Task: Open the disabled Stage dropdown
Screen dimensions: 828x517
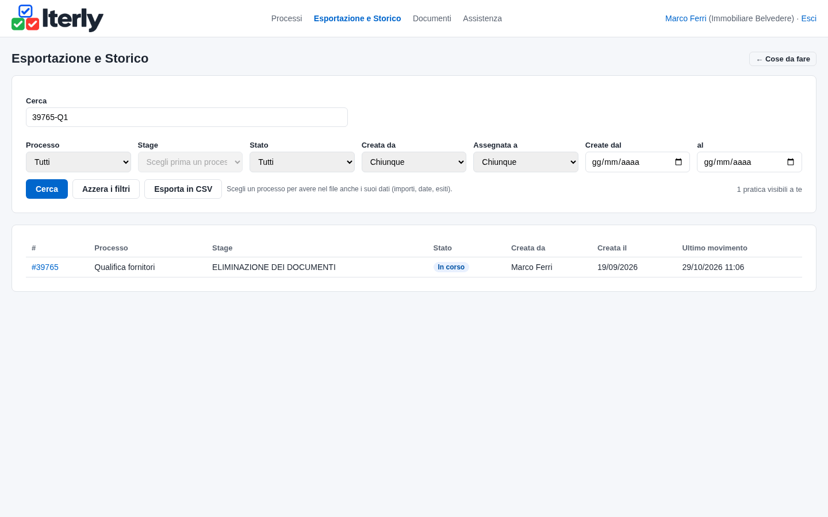Action: (190, 162)
